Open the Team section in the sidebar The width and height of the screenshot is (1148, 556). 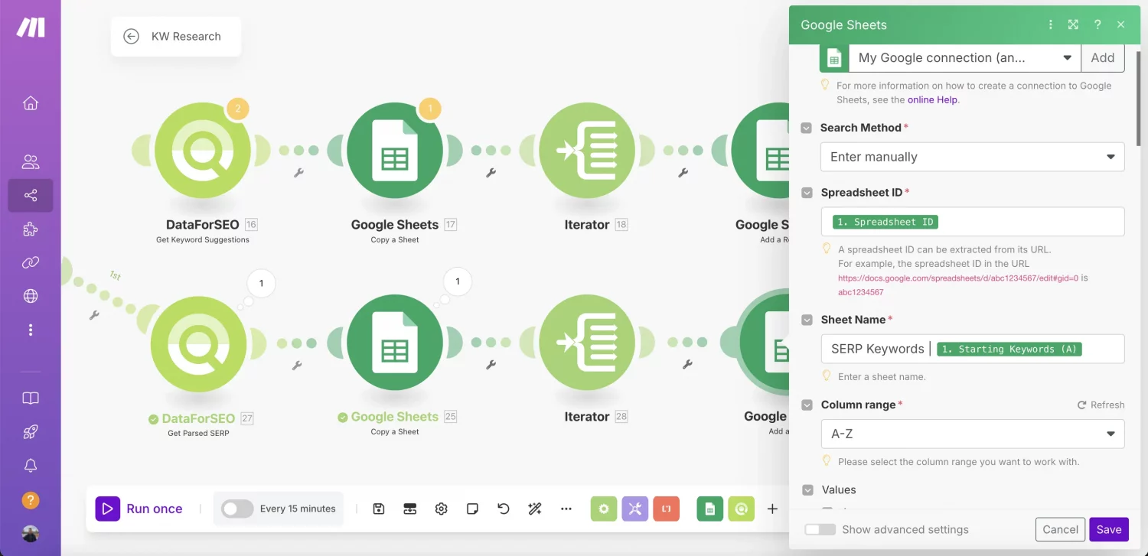point(31,162)
